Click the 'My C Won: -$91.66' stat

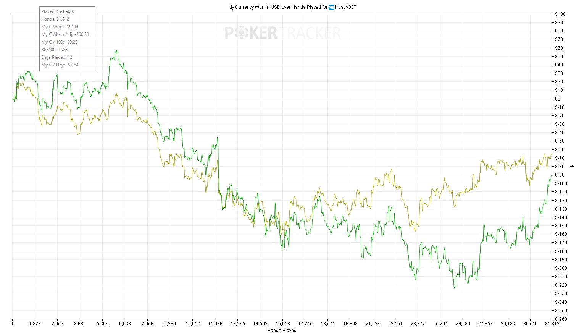pos(60,27)
